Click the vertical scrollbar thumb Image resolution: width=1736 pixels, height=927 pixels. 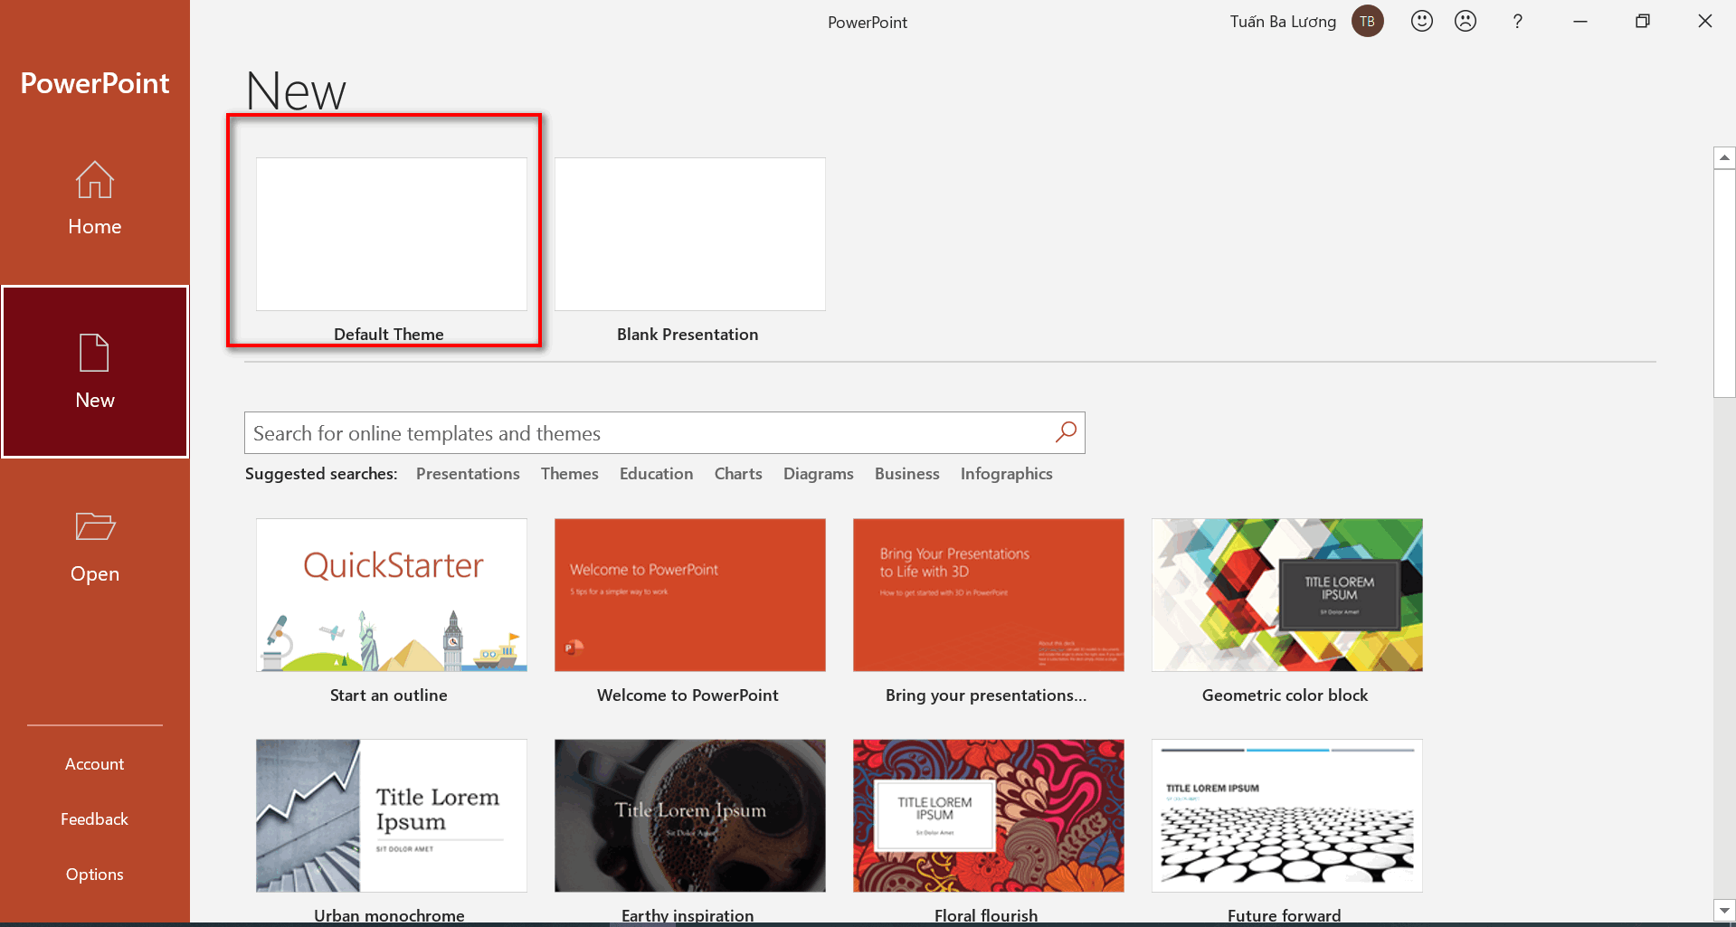[x=1724, y=283]
